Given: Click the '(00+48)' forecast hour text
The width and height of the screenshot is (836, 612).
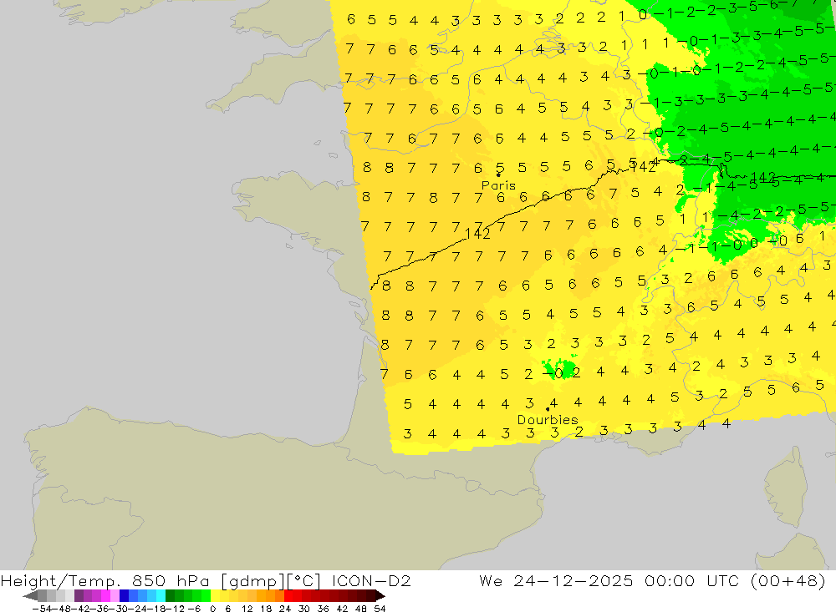Looking at the screenshot, I should [788, 581].
